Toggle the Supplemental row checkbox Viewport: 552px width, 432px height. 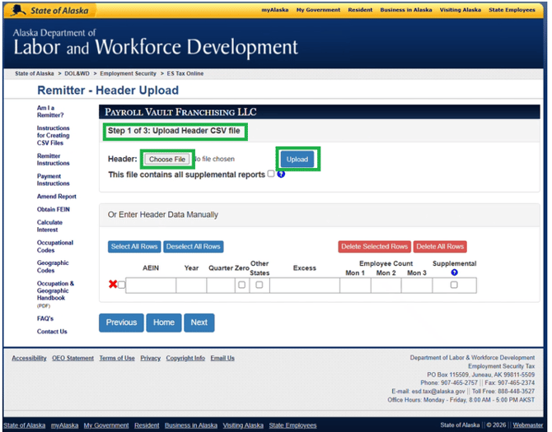point(454,285)
